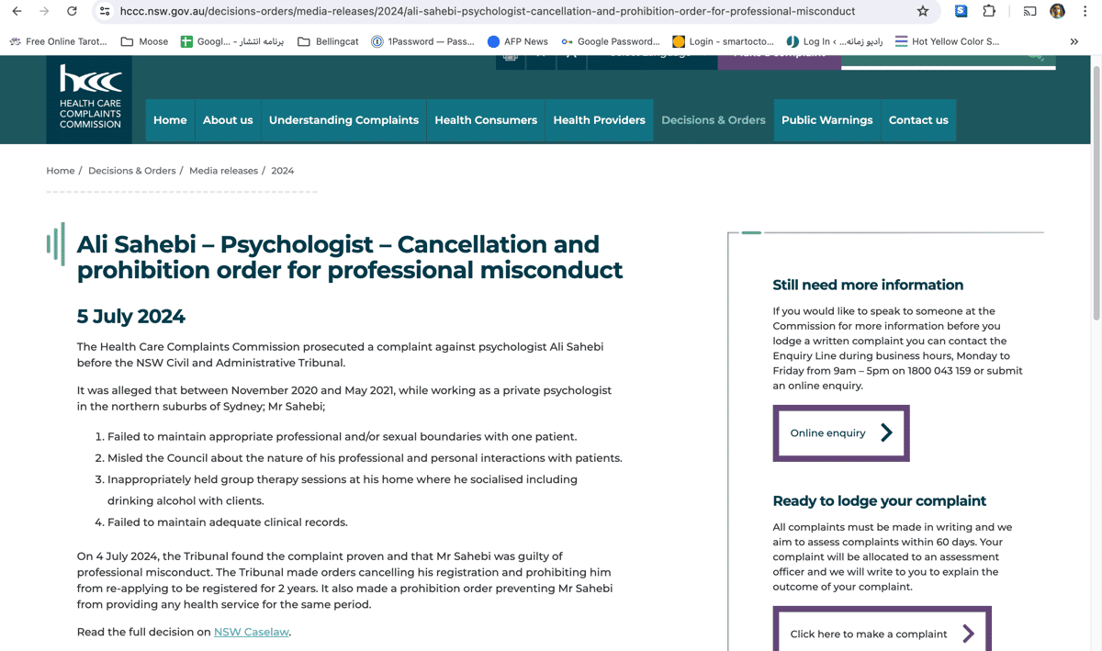This screenshot has height=651, width=1102.
Task: Select Understanding Complaints in the navigation bar
Action: click(343, 120)
